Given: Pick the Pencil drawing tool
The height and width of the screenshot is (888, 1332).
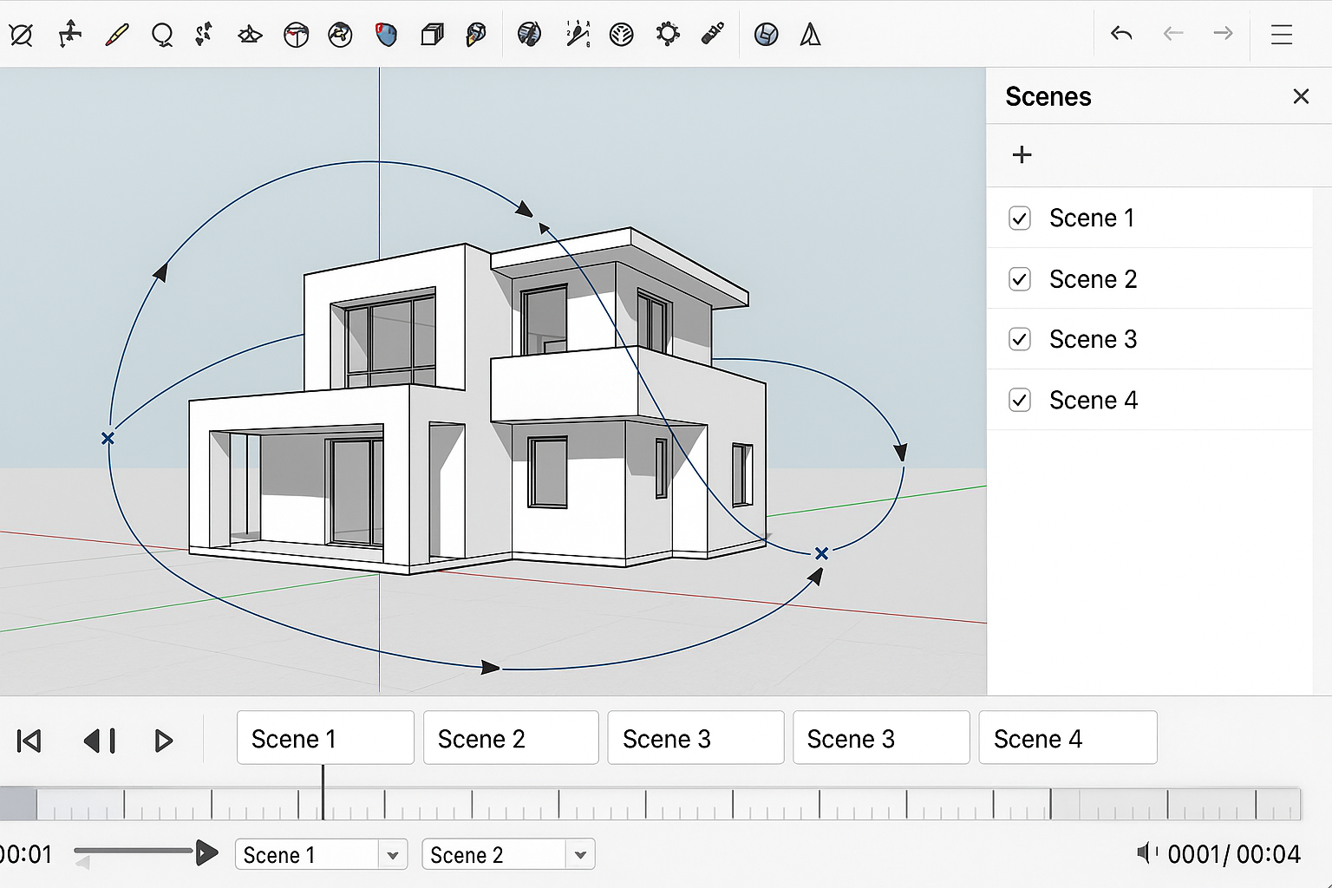Looking at the screenshot, I should point(117,35).
